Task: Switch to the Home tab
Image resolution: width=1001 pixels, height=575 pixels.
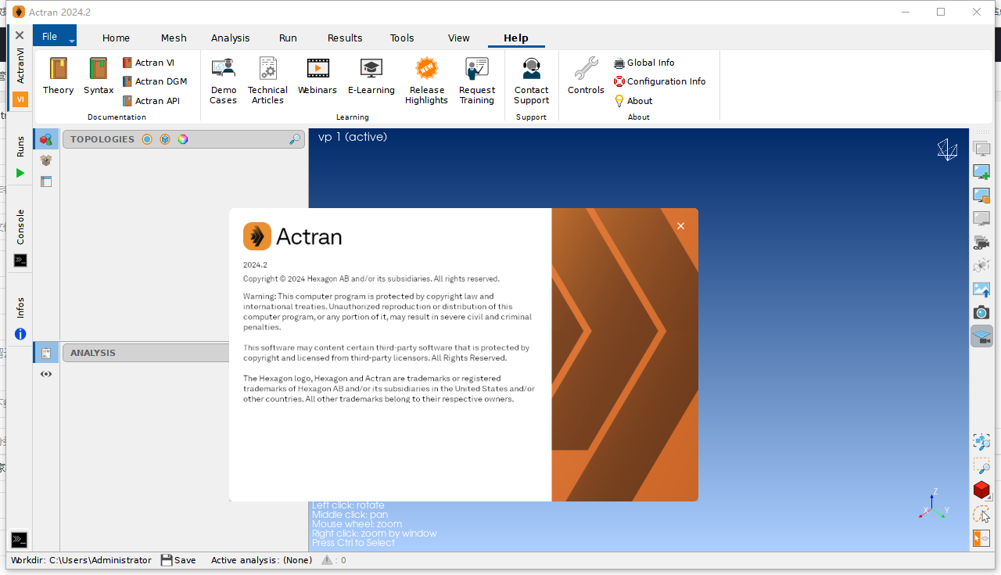Action: coord(116,38)
